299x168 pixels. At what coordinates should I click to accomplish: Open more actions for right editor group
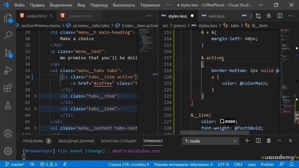[x=290, y=16]
